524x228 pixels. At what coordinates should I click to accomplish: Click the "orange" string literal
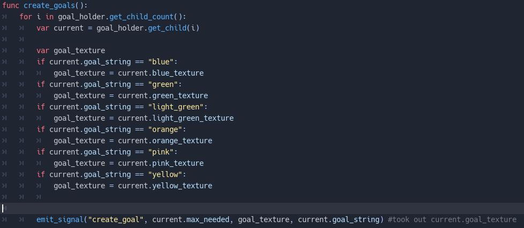pos(165,129)
